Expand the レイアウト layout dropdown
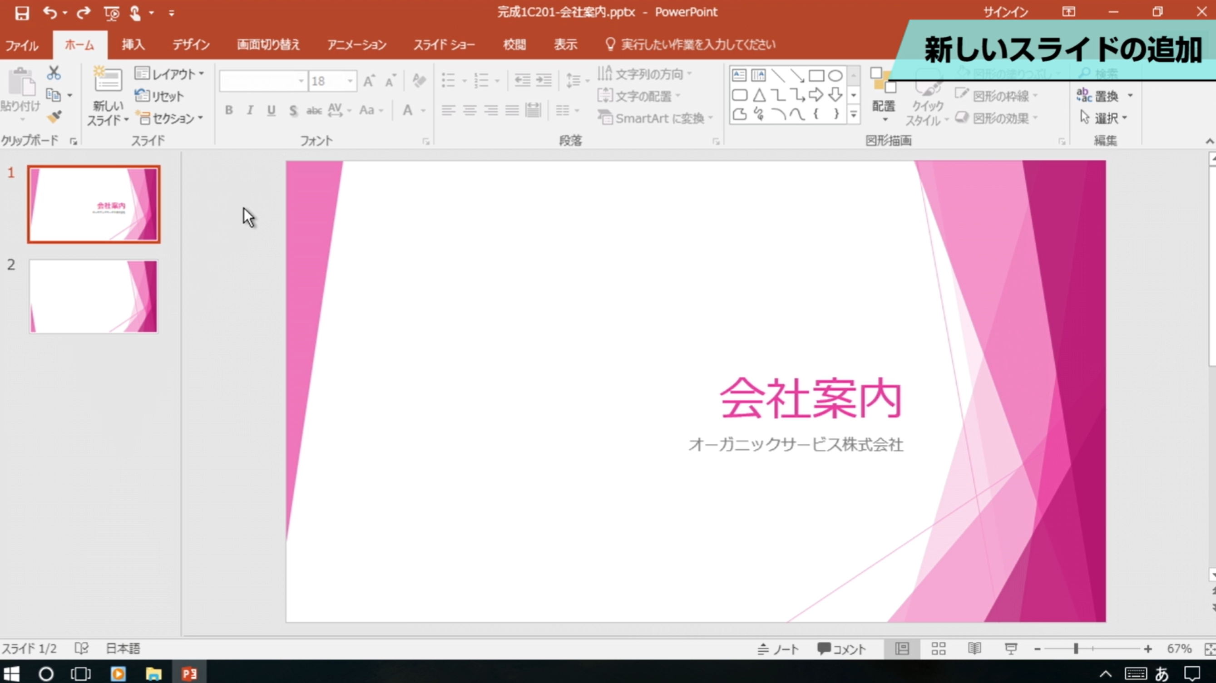This screenshot has height=683, width=1216. point(170,74)
